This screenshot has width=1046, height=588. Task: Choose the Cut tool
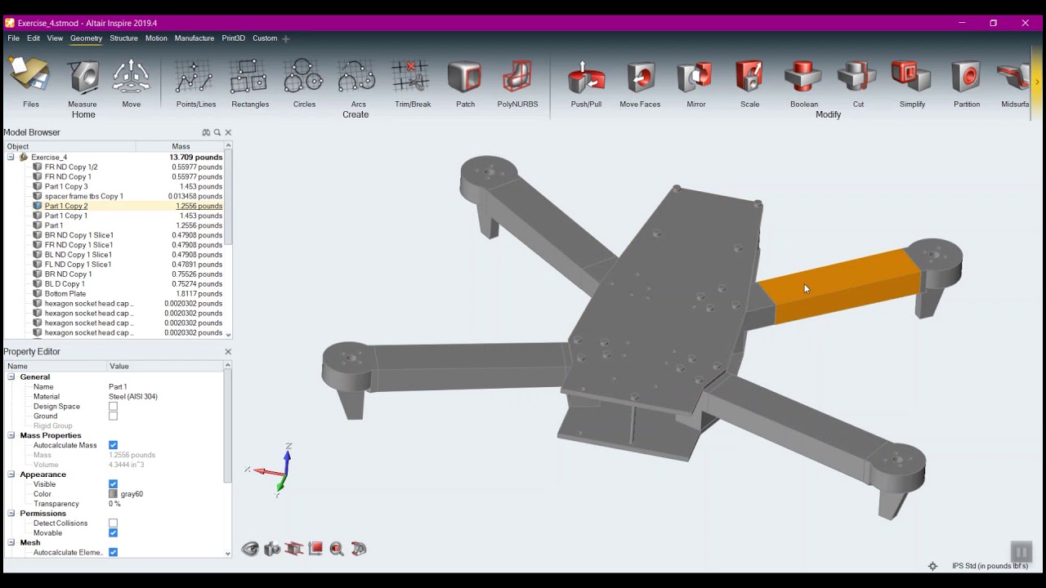click(857, 82)
